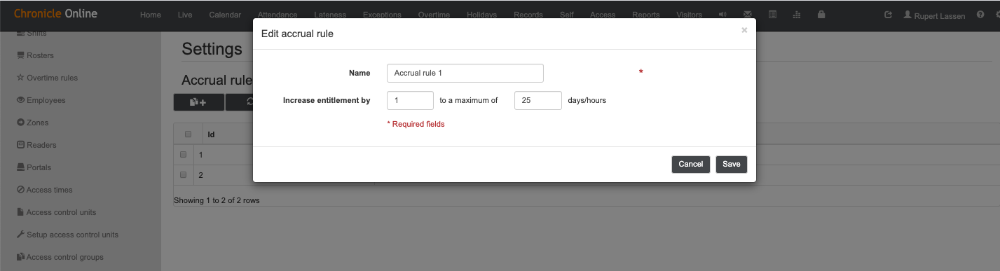Image resolution: width=1000 pixels, height=271 pixels.
Task: Close the Edit accrual rule dialog with X
Action: click(x=744, y=30)
